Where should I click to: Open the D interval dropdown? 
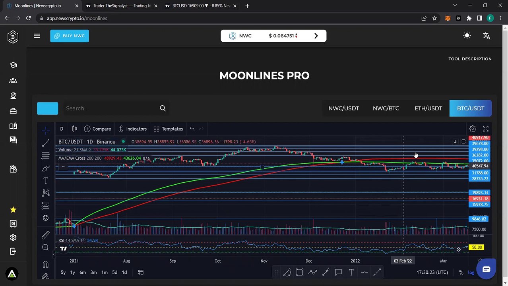[62, 129]
